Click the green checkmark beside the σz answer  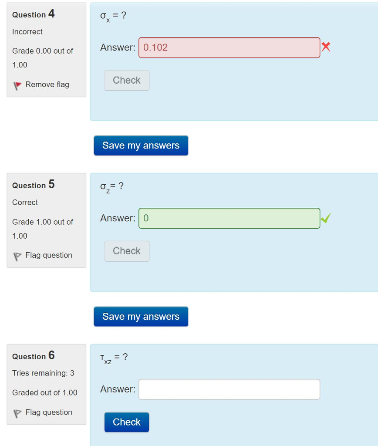coord(325,218)
